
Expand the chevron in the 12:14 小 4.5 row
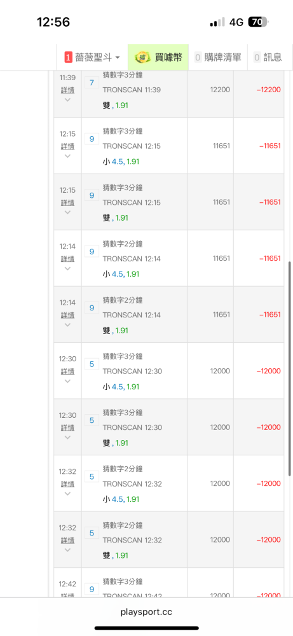(x=67, y=268)
